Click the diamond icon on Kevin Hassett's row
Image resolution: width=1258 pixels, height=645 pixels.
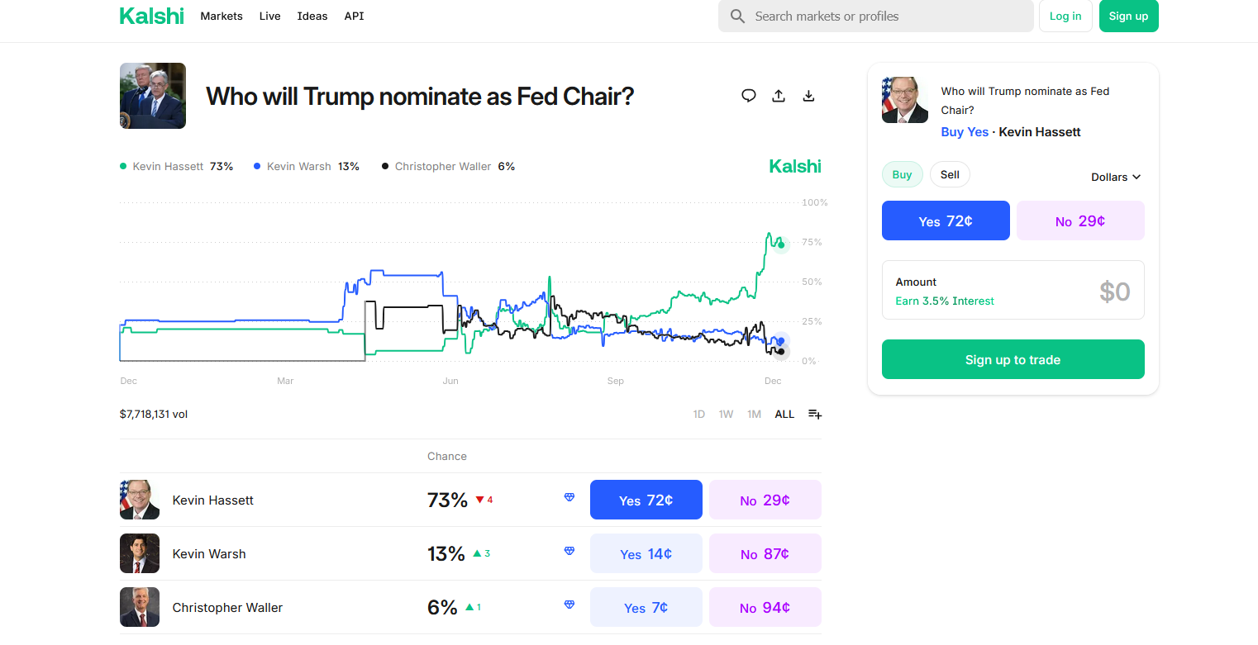(x=569, y=497)
